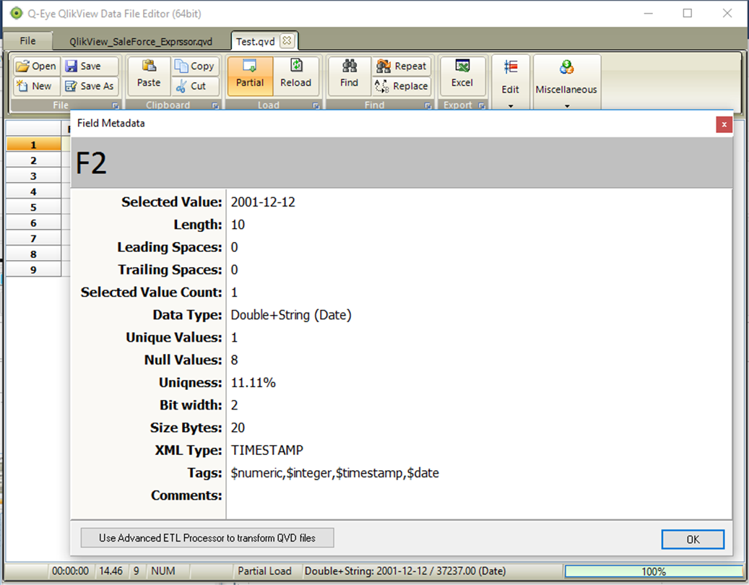The width and height of the screenshot is (749, 585).
Task: Click the Replace tool
Action: coord(402,86)
